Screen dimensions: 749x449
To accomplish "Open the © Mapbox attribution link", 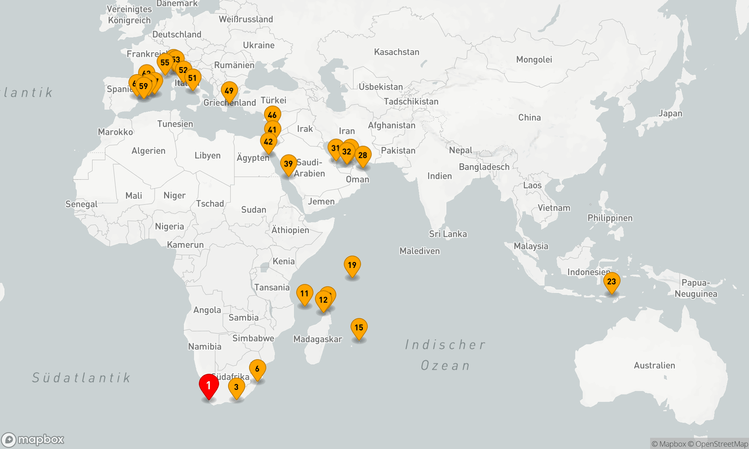I will tap(669, 444).
